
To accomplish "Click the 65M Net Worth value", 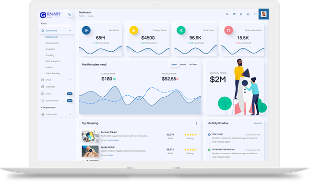I will point(100,38).
